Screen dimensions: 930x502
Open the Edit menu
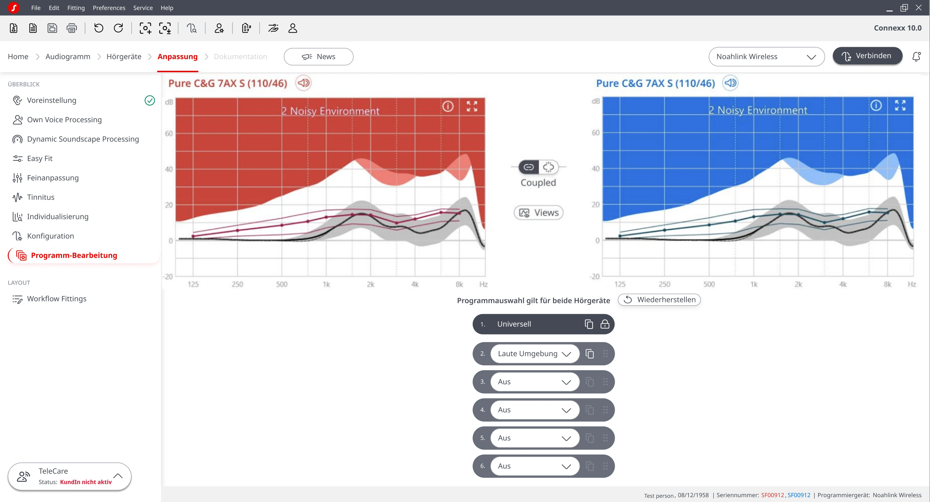click(x=54, y=8)
